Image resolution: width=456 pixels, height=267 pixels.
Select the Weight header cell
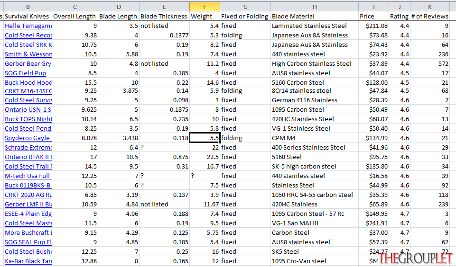point(205,17)
